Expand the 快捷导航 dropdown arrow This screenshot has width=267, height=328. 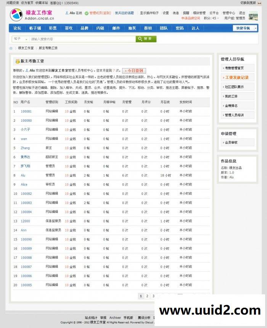click(x=256, y=28)
